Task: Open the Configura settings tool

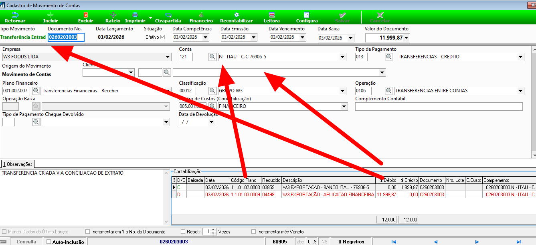Action: point(307,17)
